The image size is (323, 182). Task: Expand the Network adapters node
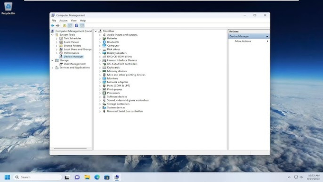[100, 82]
